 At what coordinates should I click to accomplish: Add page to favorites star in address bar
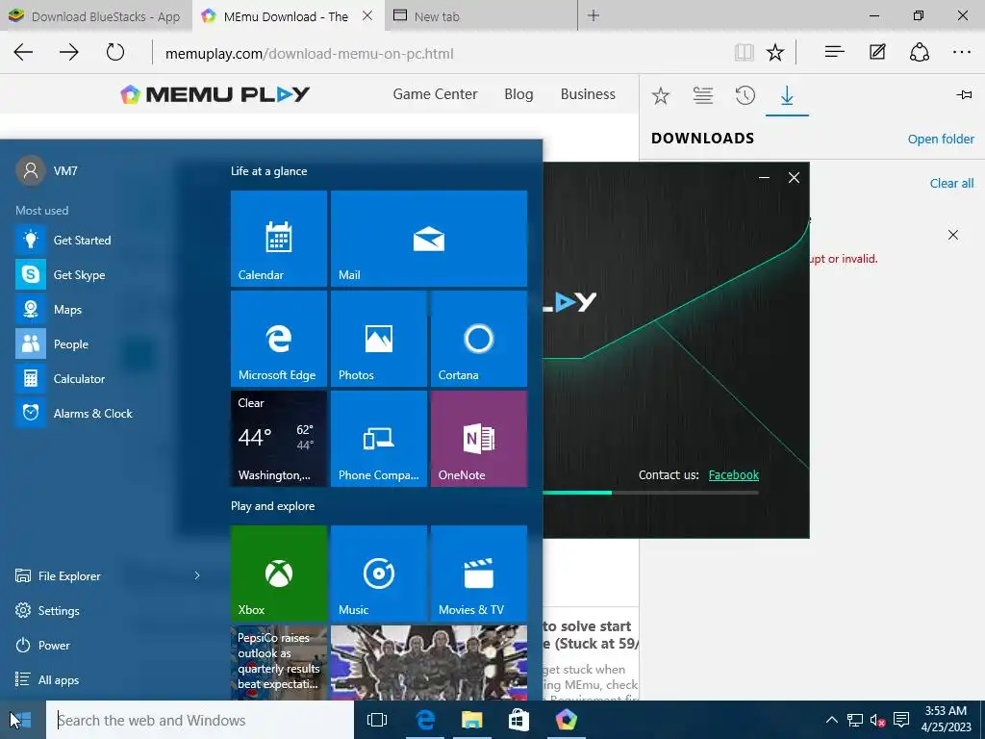tap(775, 52)
